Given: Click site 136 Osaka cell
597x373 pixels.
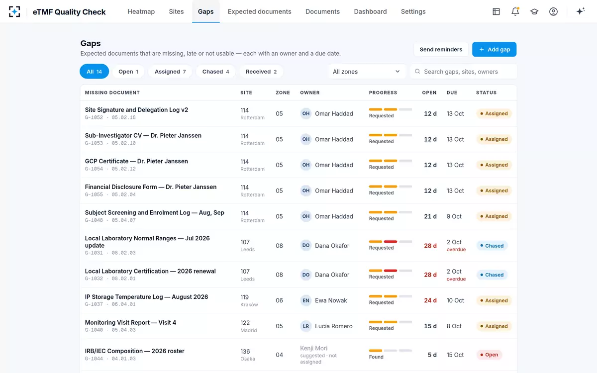Looking at the screenshot, I should coord(248,355).
